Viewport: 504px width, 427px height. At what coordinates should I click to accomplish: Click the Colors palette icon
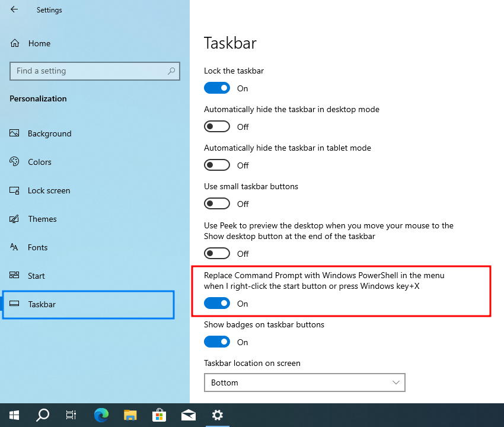(x=14, y=161)
